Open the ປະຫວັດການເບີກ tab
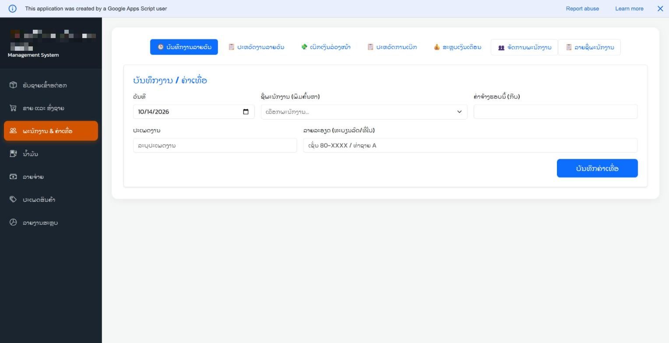The width and height of the screenshot is (669, 343). coord(392,47)
